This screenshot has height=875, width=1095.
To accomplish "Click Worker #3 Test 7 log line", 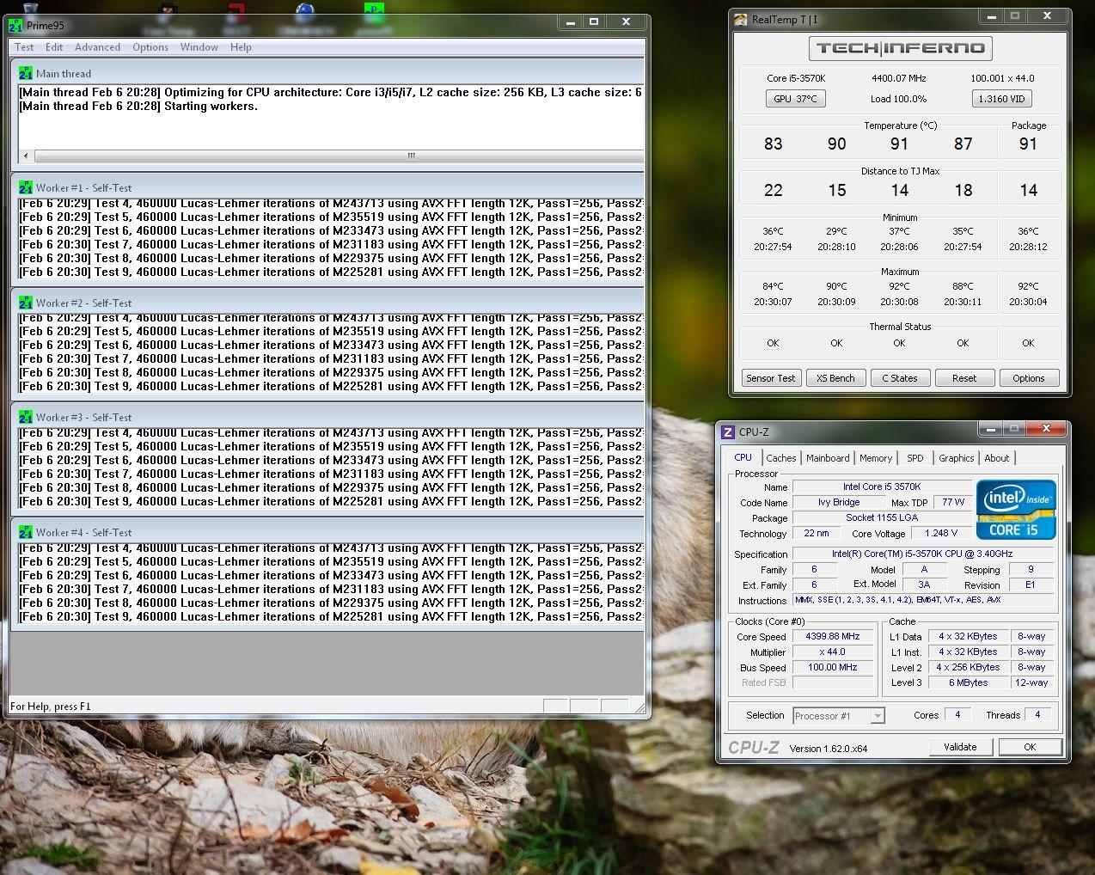I will [x=331, y=474].
